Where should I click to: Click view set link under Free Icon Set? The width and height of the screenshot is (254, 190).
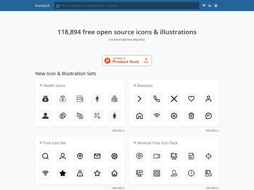click(118, 187)
